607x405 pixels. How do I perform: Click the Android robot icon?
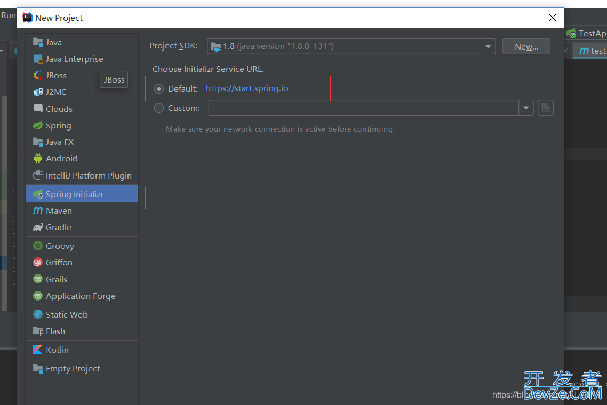coord(38,159)
